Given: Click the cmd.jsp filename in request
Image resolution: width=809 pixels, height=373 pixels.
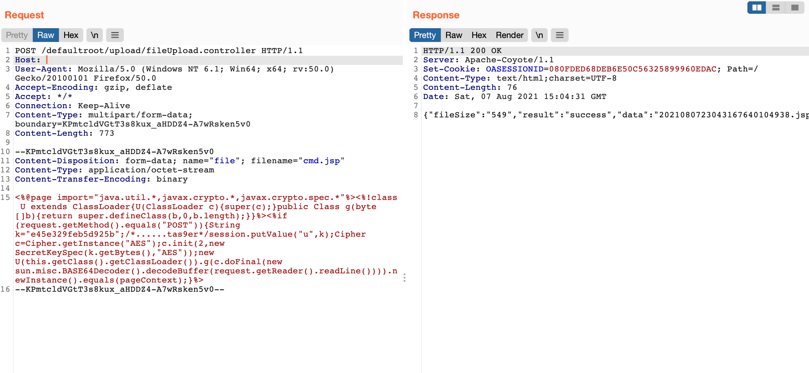Looking at the screenshot, I should click(321, 161).
